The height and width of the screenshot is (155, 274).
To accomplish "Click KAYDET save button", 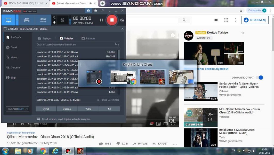I will pos(160,144).
